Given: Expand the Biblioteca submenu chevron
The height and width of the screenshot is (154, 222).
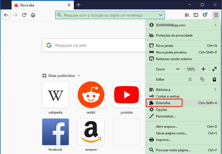Looking at the screenshot, I should tap(215, 89).
